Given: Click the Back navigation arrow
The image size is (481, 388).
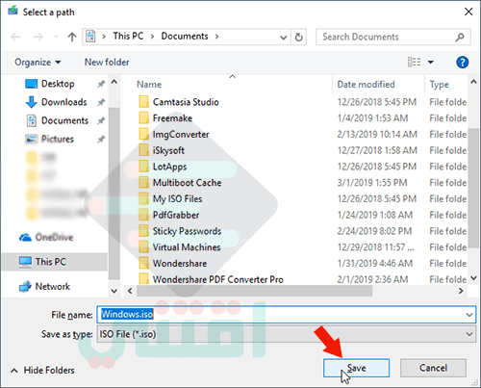Looking at the screenshot, I should coord(15,37).
